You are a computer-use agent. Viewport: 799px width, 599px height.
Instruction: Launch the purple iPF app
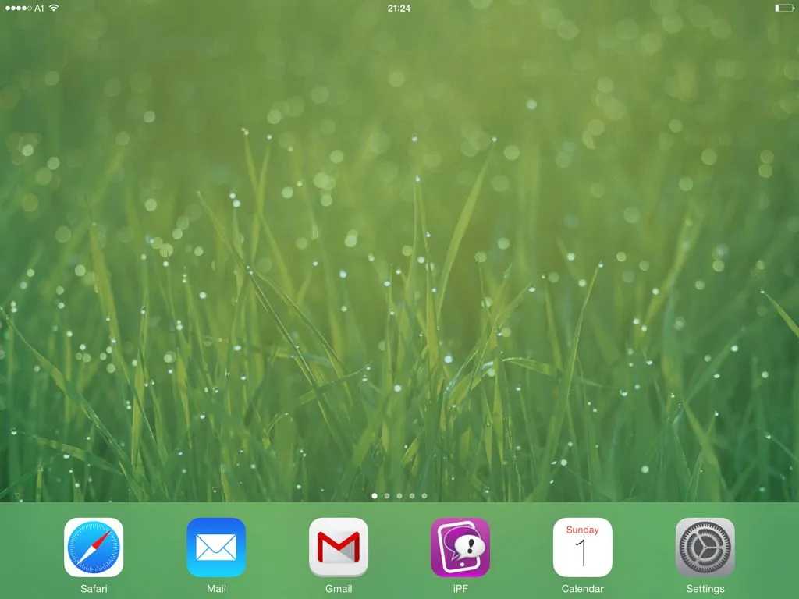pos(460,548)
